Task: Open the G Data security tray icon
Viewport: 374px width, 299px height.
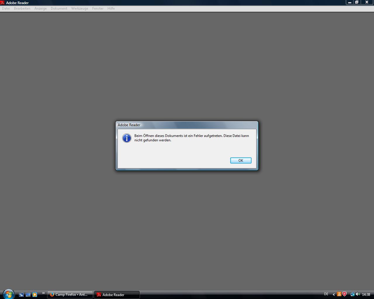Action: tap(344, 294)
